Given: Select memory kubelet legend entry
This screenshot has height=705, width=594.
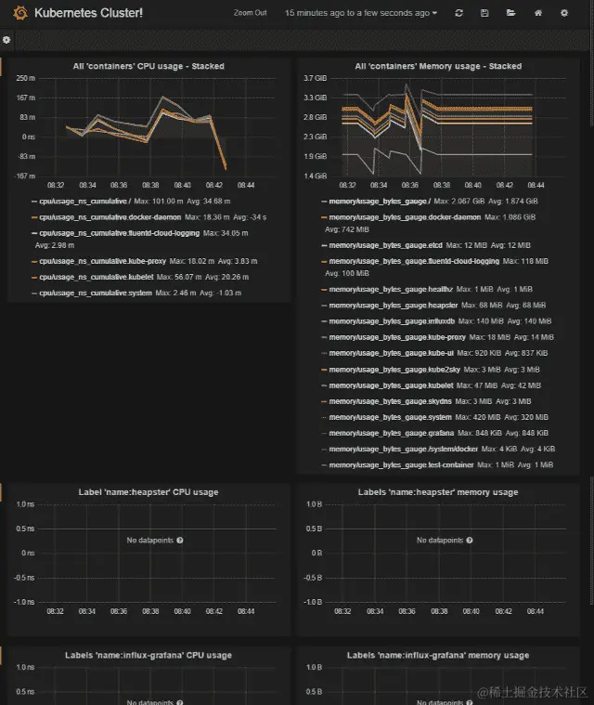Looking at the screenshot, I should 391,385.
